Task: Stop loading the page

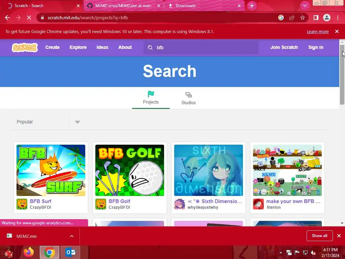Action: [29, 18]
